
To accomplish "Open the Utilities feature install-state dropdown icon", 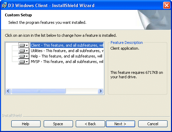I will (24, 51).
